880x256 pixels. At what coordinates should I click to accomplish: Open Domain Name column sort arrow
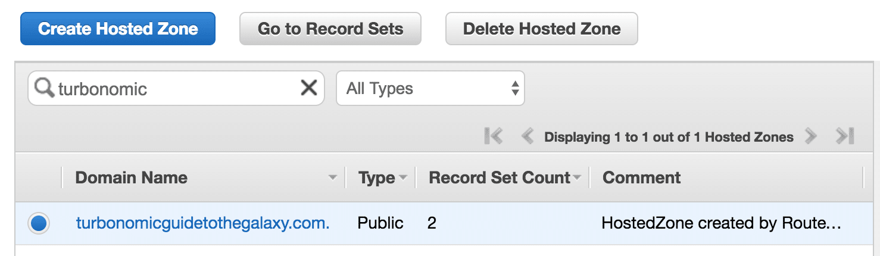[x=332, y=178]
